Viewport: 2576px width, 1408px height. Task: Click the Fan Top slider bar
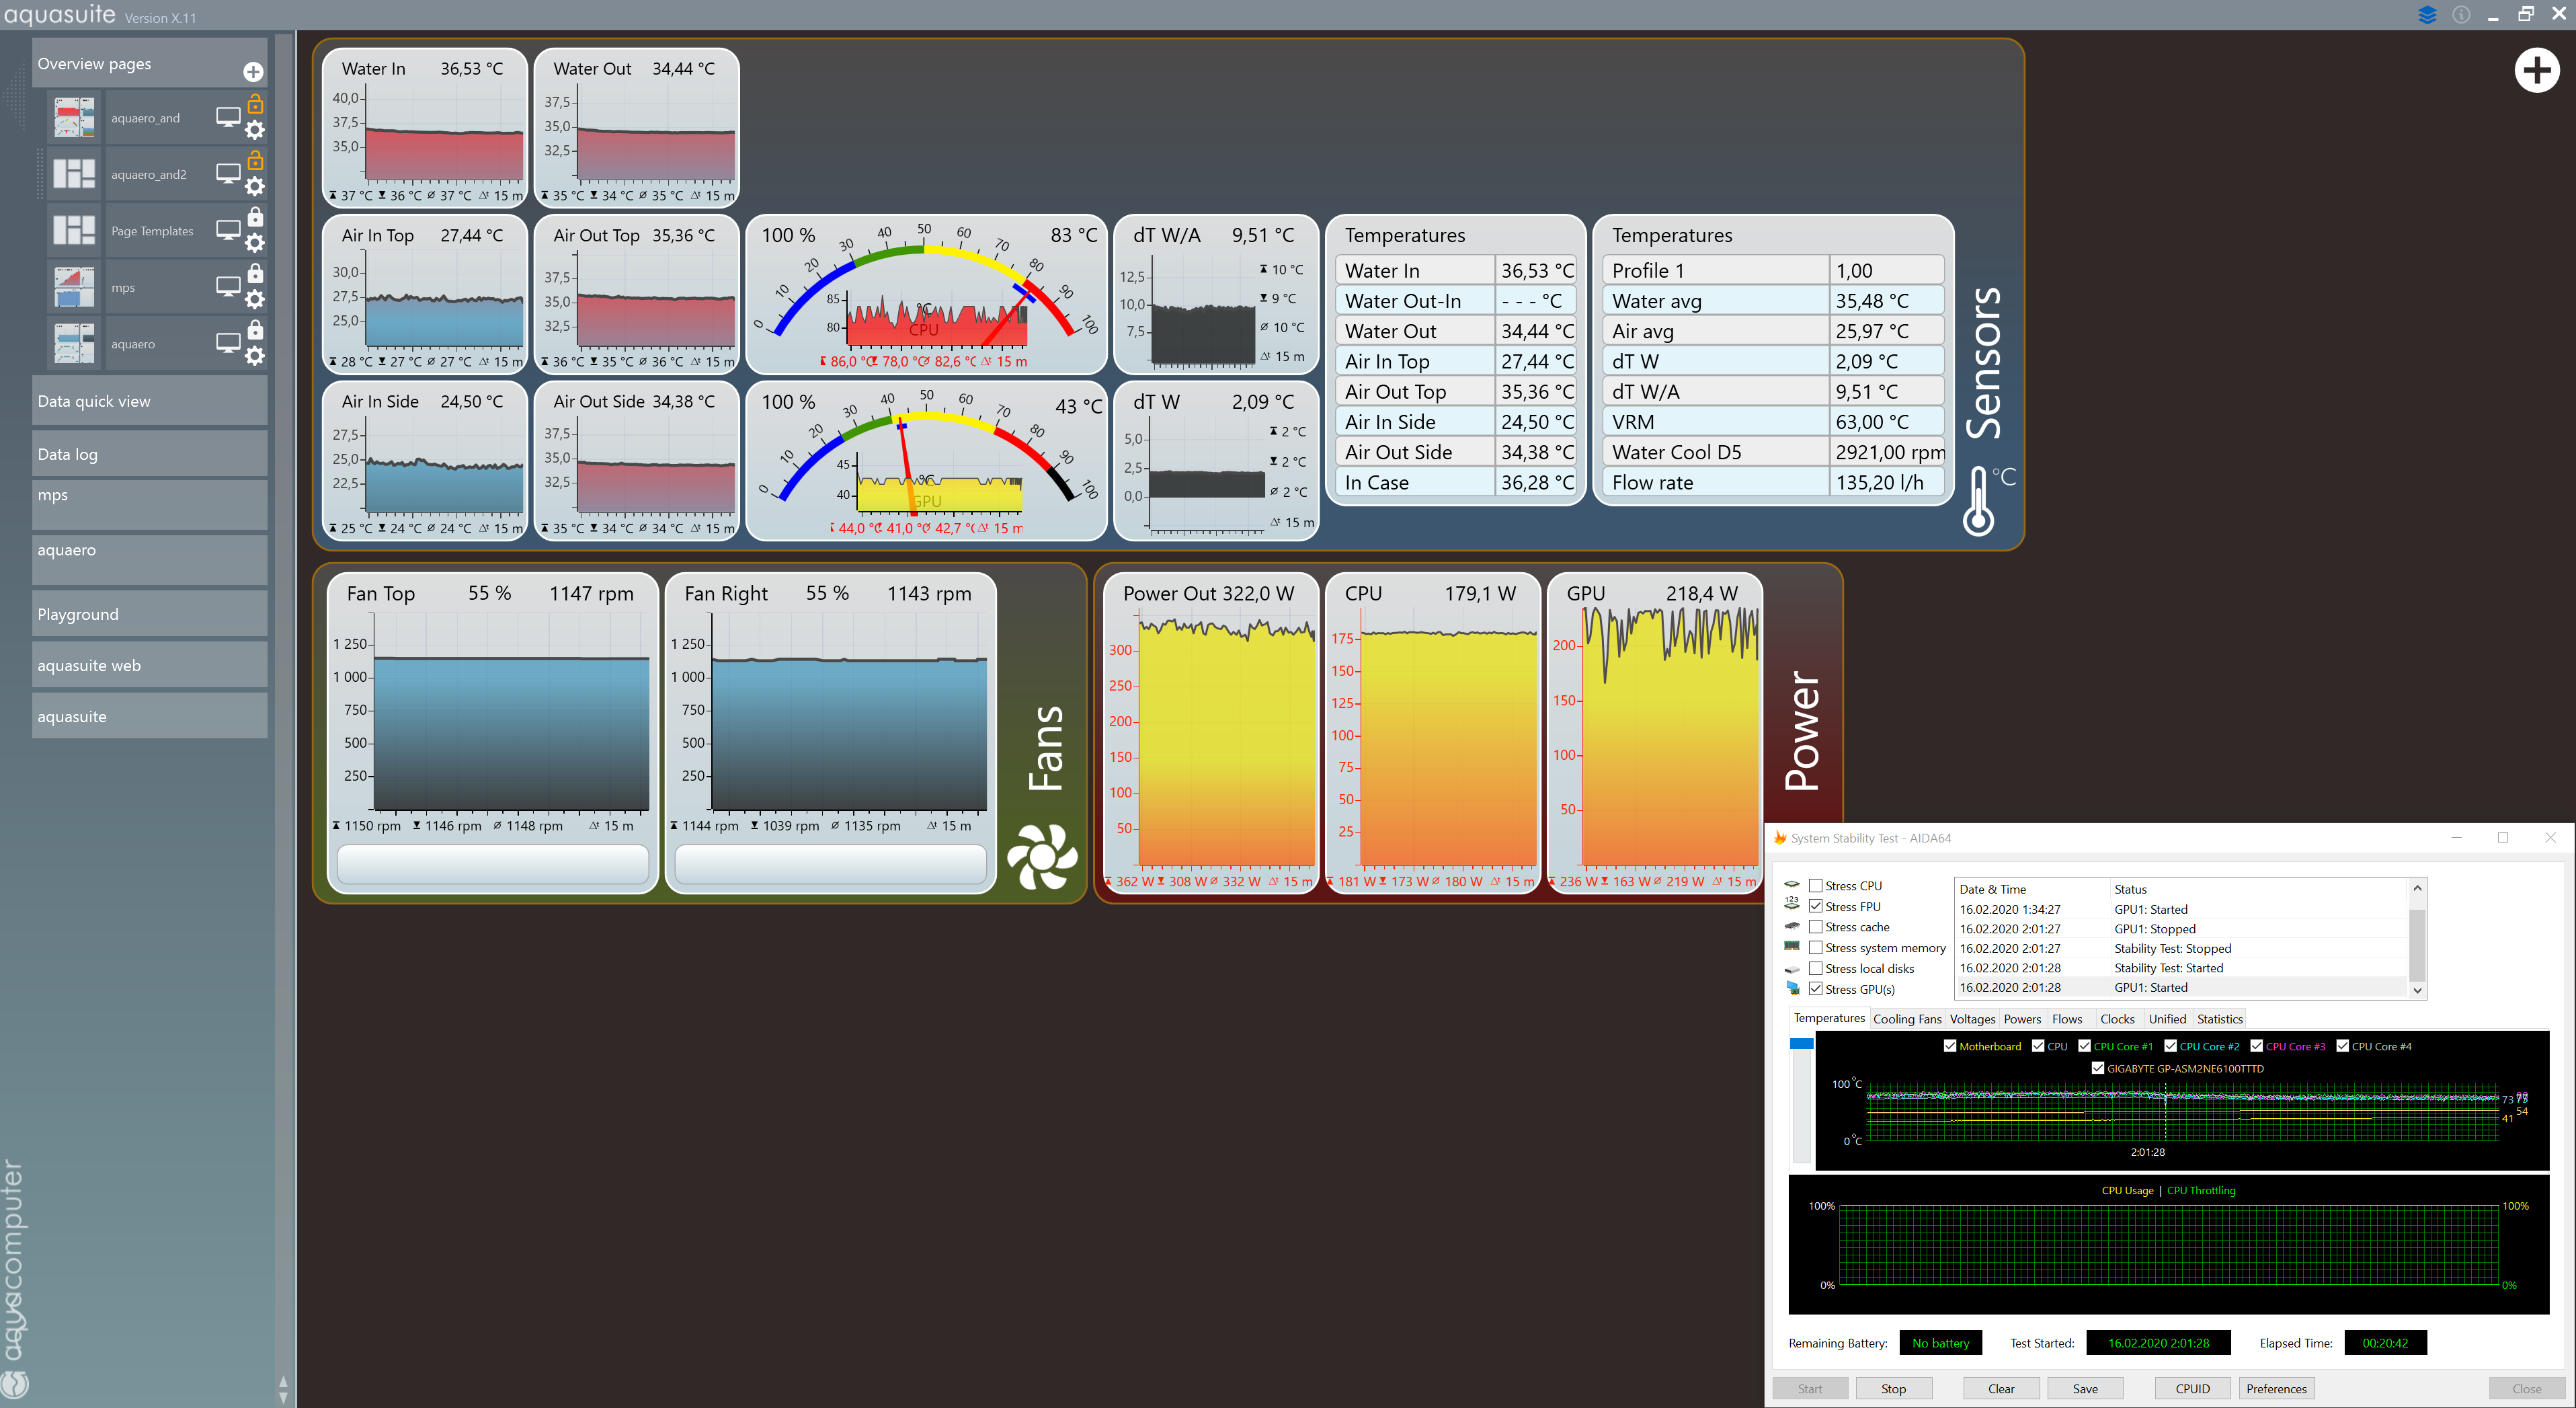(x=492, y=864)
